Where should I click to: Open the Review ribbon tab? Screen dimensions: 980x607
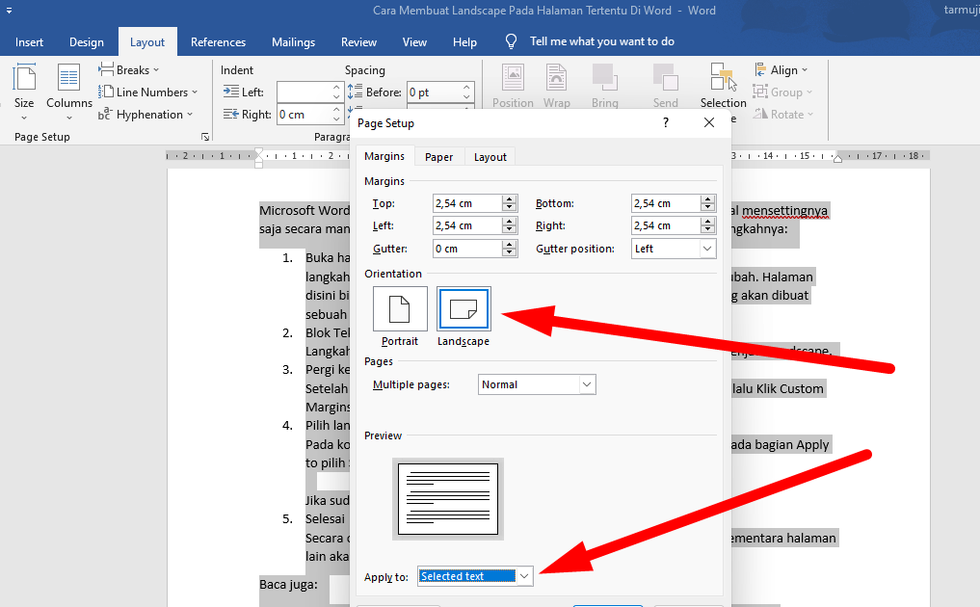pos(358,41)
